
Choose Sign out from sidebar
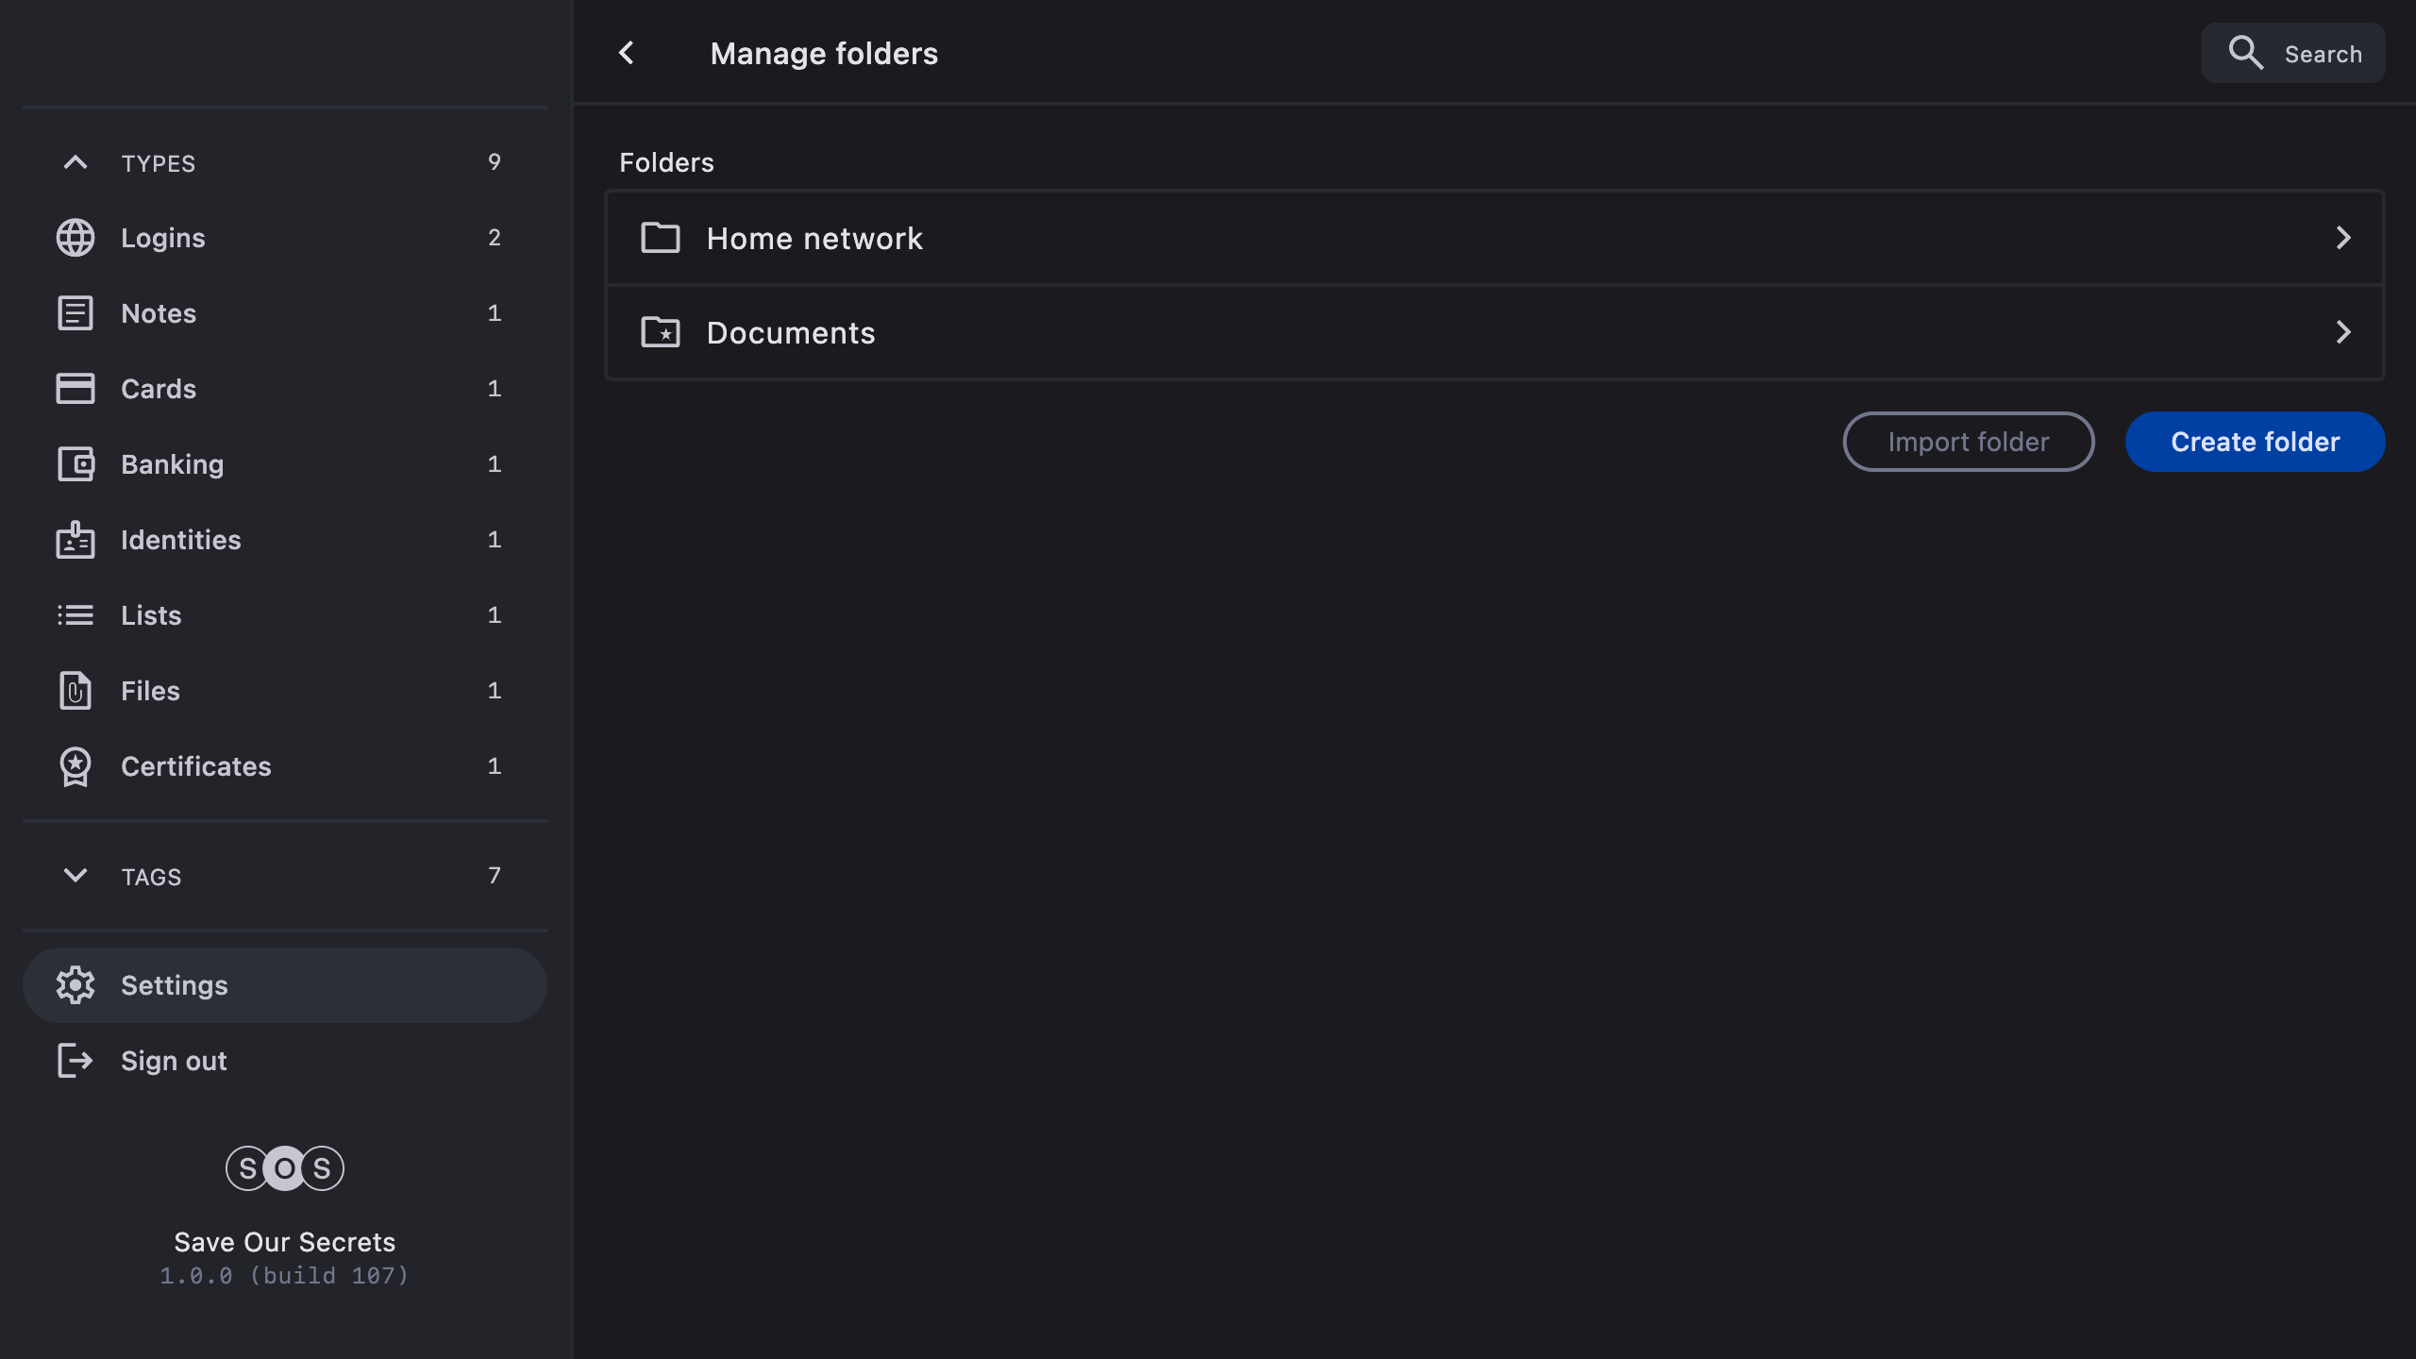click(174, 1061)
